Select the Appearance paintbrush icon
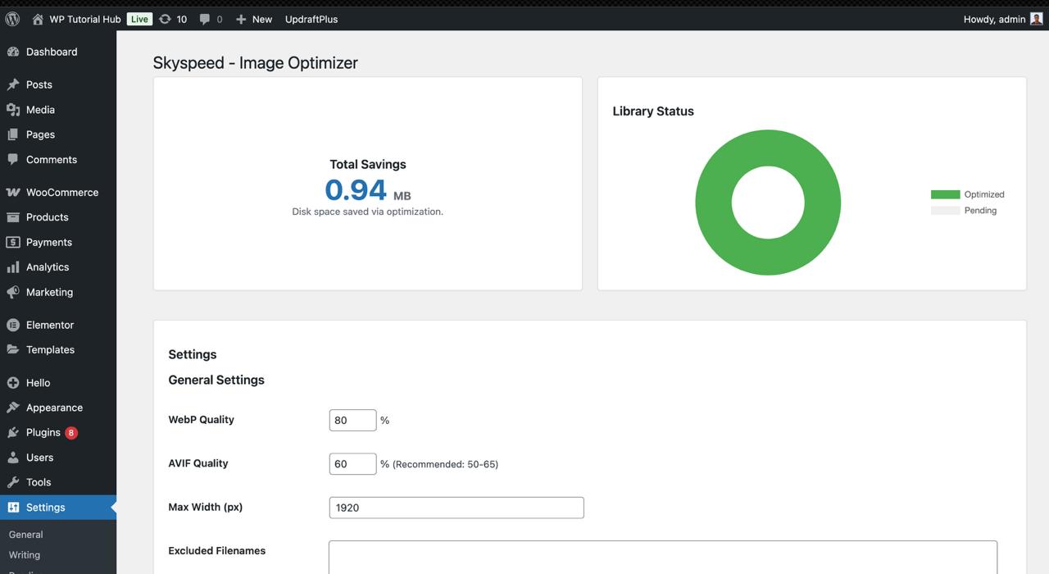The width and height of the screenshot is (1049, 574). pyautogui.click(x=16, y=407)
